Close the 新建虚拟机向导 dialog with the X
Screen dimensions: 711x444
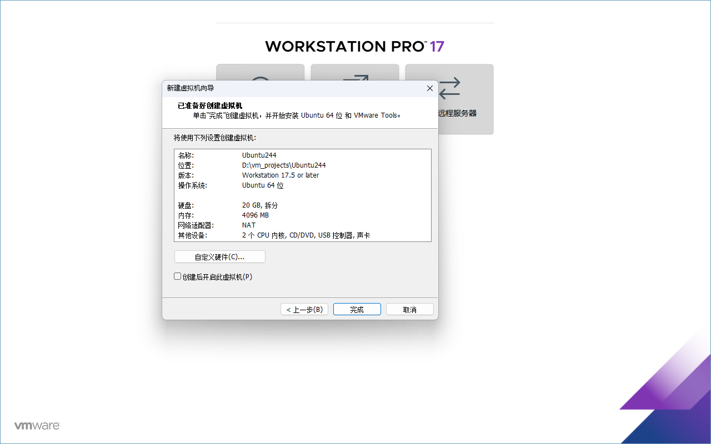[x=429, y=88]
